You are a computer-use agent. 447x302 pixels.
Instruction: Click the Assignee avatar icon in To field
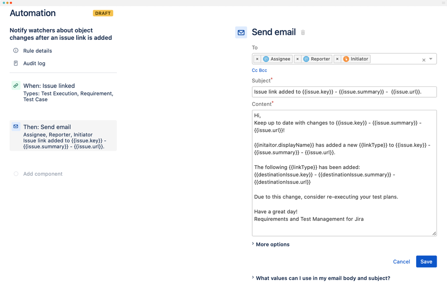[x=266, y=59]
